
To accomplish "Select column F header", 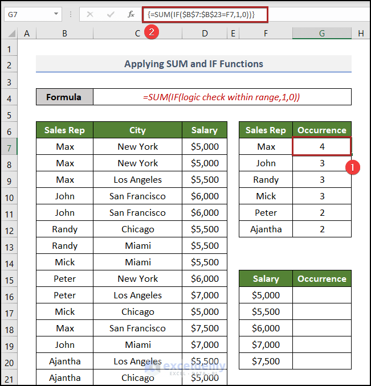I will pyautogui.click(x=266, y=33).
